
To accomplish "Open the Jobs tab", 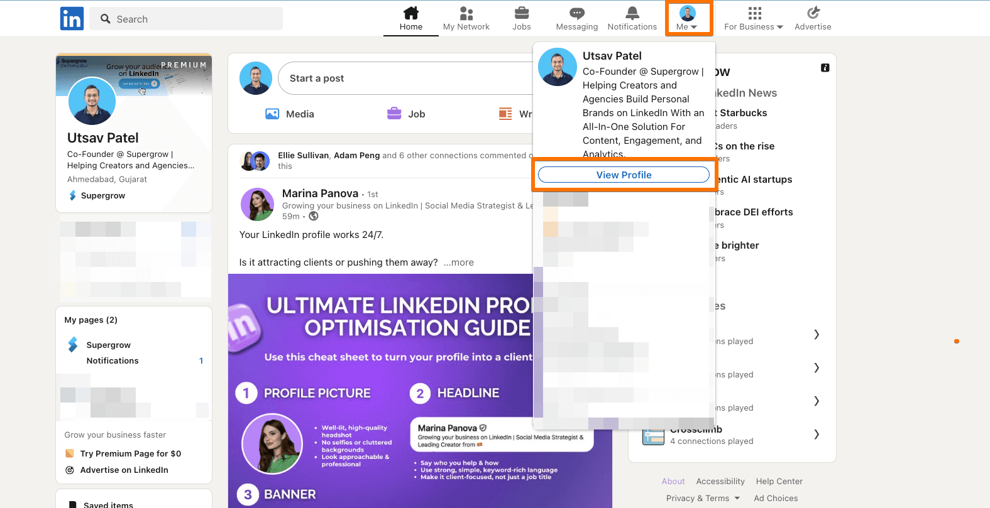I will click(x=522, y=18).
